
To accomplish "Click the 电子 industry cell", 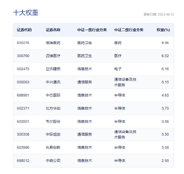I will [x=118, y=69].
